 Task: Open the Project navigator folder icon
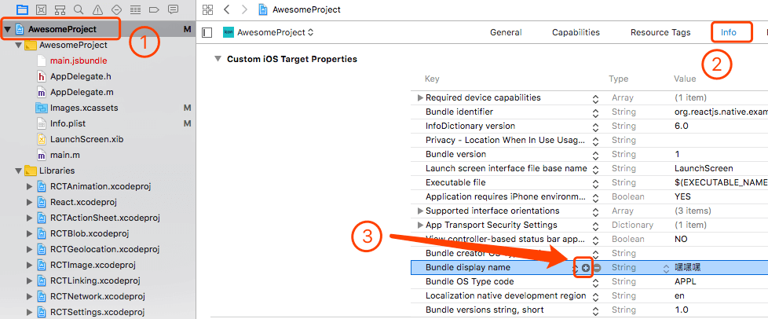(x=22, y=9)
